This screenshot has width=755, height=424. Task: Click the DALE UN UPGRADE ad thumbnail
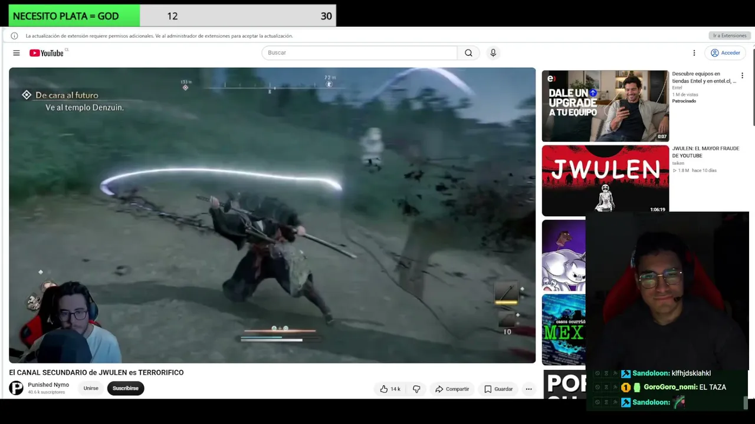[605, 106]
